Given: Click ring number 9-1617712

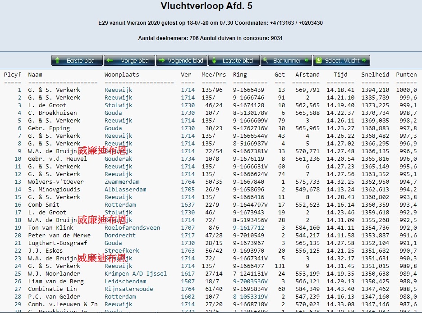Looking at the screenshot, I should click(249, 228).
